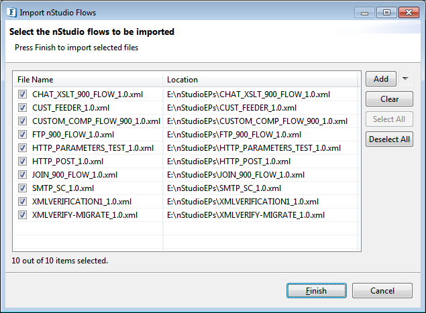Viewport: 426px width, 313px height.
Task: Cancel the import dialog
Action: 382,291
